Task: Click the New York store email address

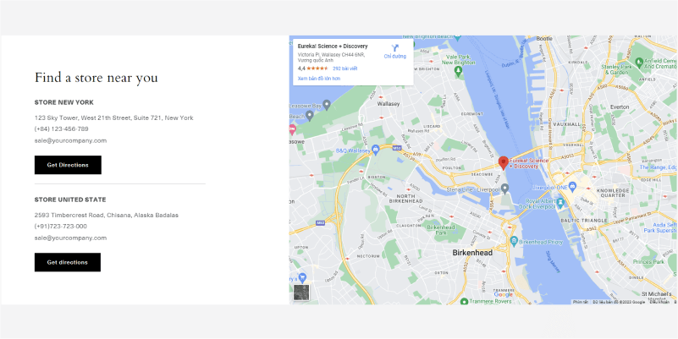Action: click(70, 140)
